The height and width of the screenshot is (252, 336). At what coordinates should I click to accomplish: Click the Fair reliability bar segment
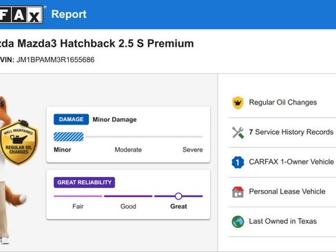tap(78, 196)
